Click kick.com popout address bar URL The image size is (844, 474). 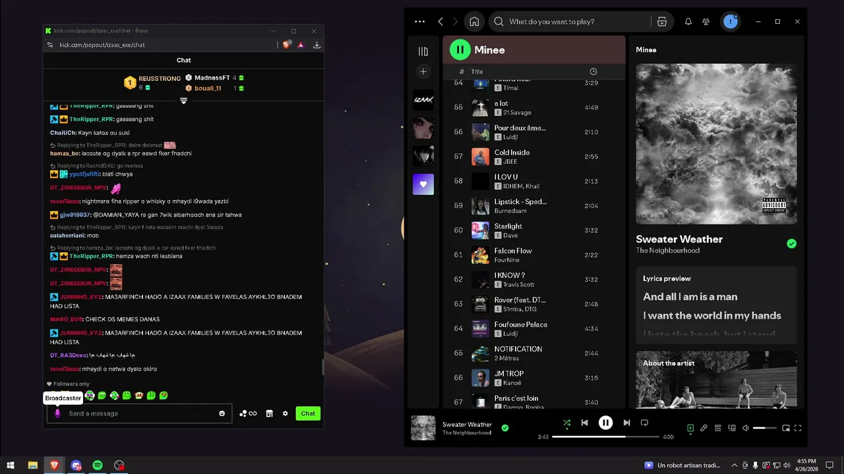click(102, 45)
